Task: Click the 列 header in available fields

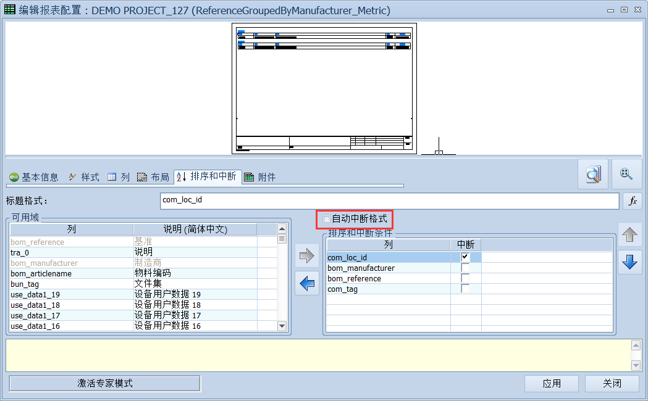Action: click(x=72, y=229)
